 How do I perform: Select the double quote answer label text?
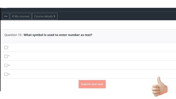[9, 56]
